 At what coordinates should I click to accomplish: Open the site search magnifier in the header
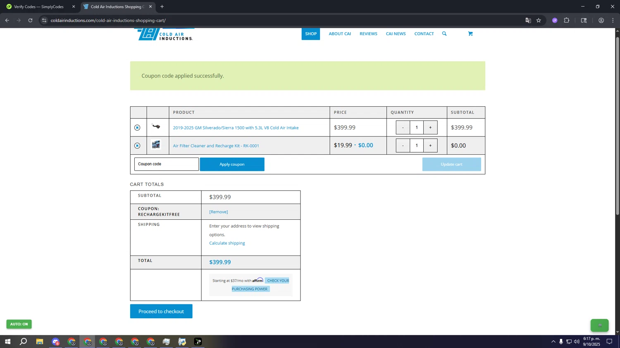point(444,34)
